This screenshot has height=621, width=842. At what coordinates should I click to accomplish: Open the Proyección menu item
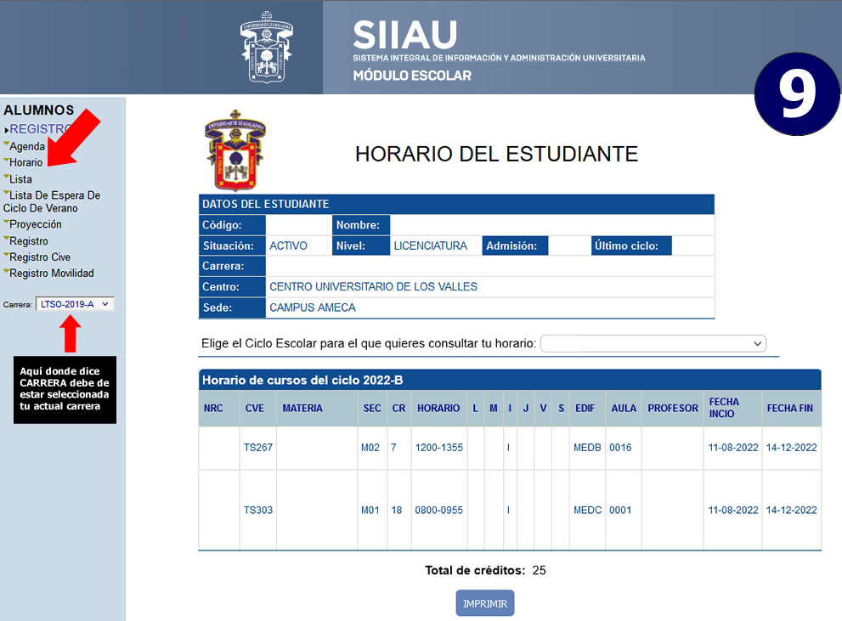click(x=36, y=223)
